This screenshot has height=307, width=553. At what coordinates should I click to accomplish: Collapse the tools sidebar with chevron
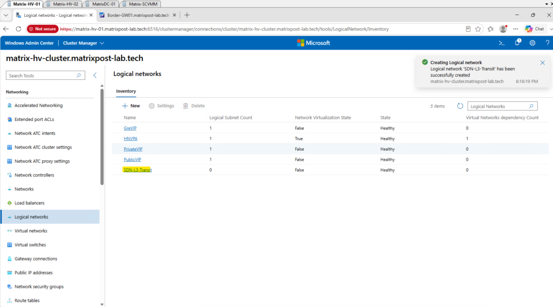pos(95,76)
